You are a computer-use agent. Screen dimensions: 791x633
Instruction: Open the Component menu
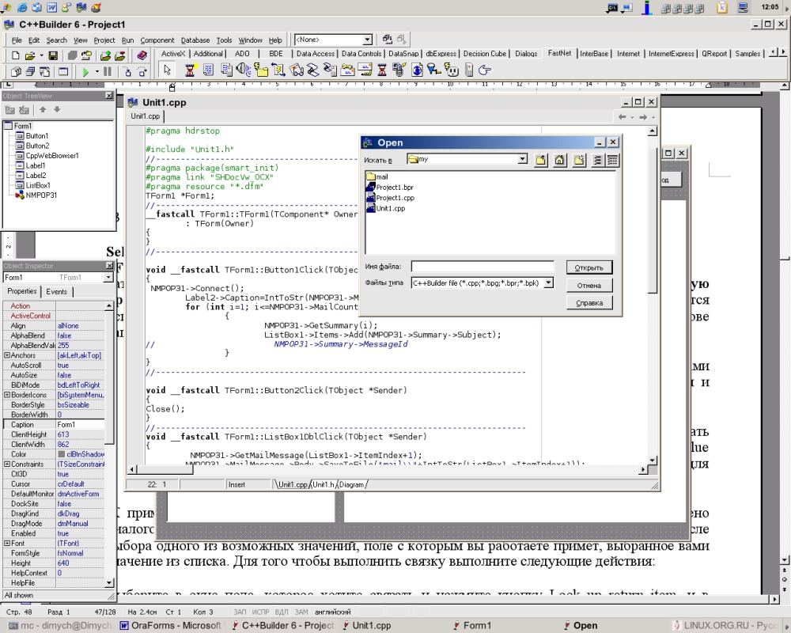157,40
